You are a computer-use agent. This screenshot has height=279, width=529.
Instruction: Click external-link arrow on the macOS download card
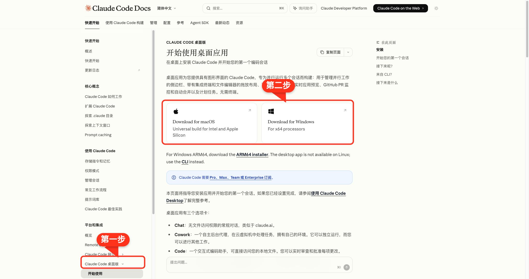pyautogui.click(x=250, y=110)
